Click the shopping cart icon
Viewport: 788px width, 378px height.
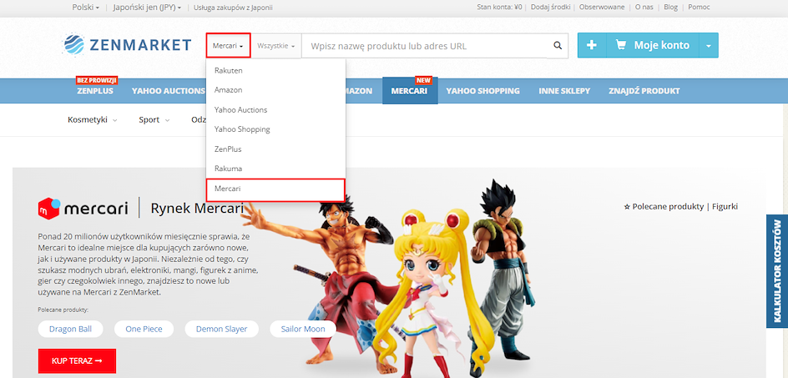(621, 45)
